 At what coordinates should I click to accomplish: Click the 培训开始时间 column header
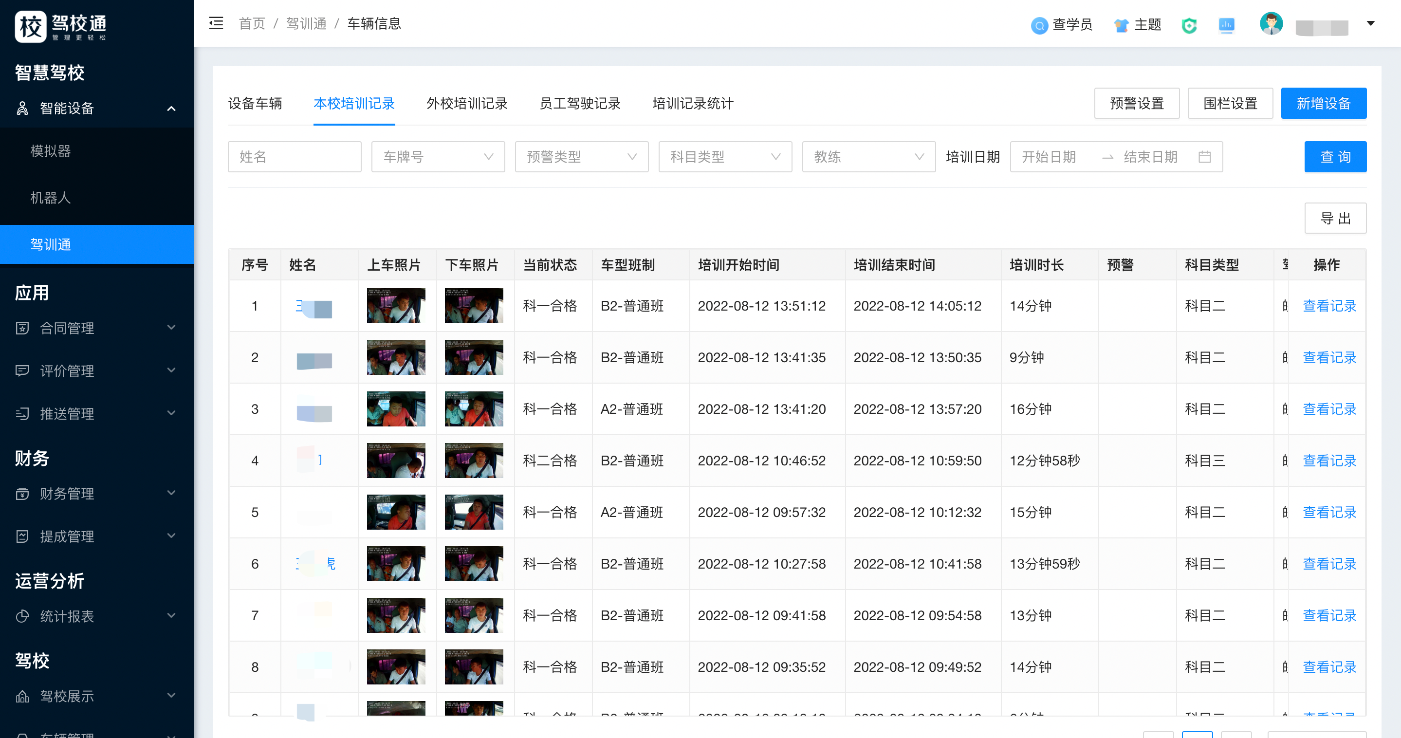738,265
